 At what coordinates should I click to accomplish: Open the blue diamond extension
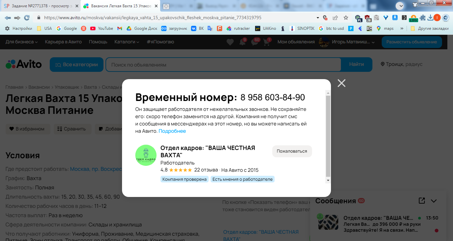pyautogui.click(x=386, y=18)
